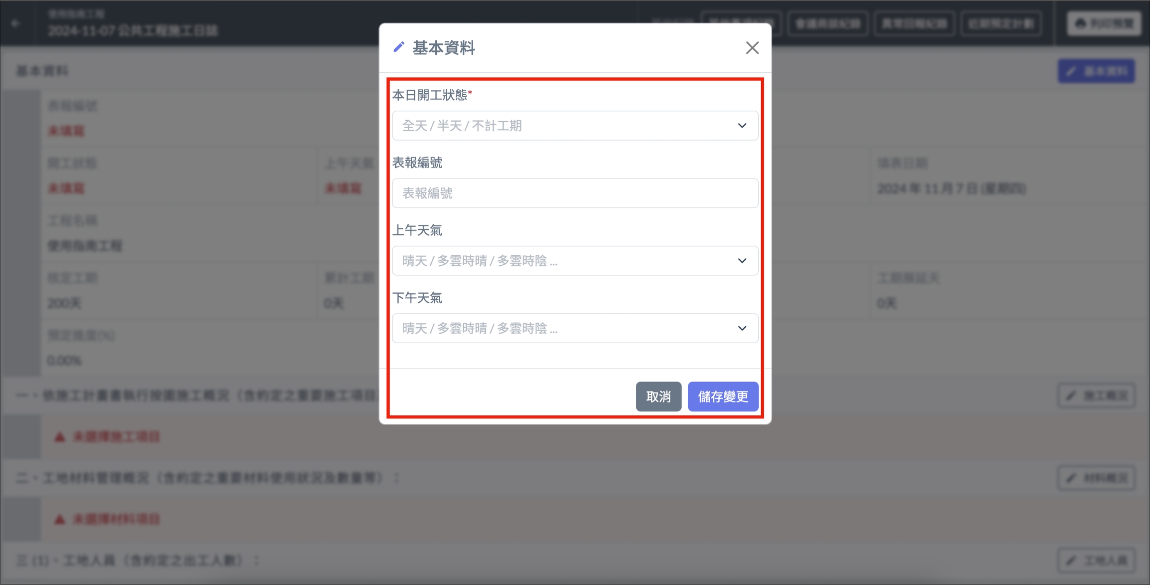Click the 材料概況 edit pencil button
Screen dimensions: 1150x585
(1096, 478)
